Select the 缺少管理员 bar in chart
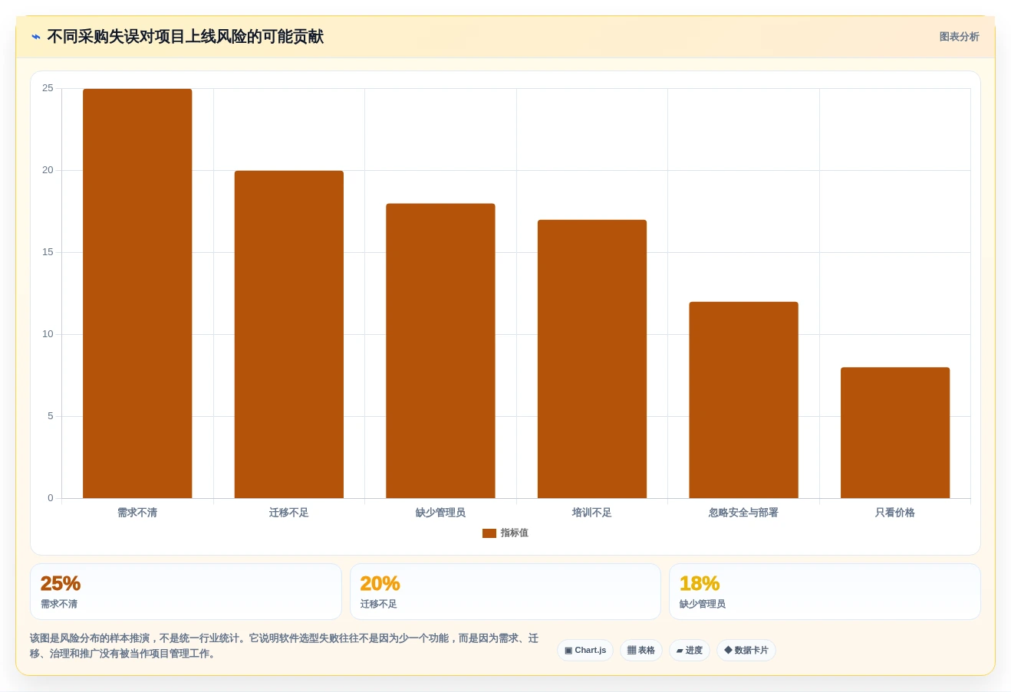This screenshot has width=1011, height=692. [440, 351]
